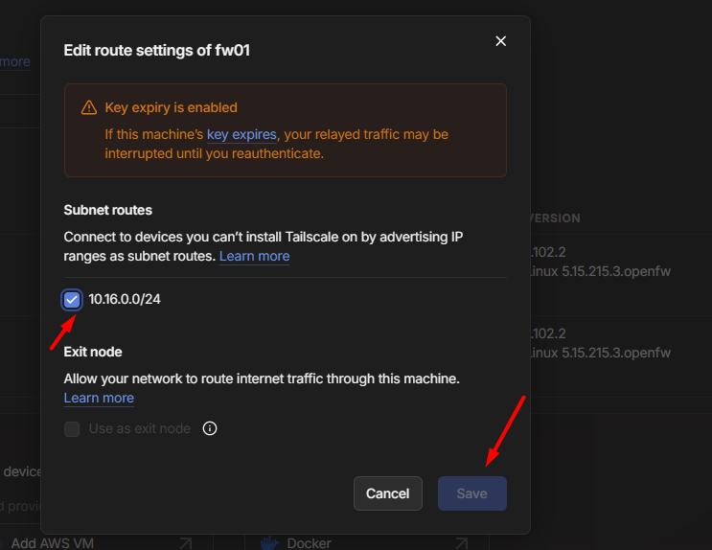Viewport: 712px width, 550px height.
Task: Click the VERSION column header behind dialog
Action: [x=555, y=218]
